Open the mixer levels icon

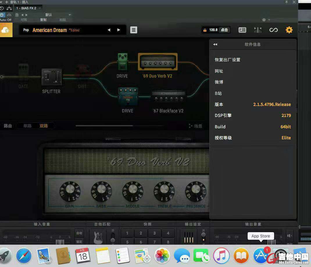point(258,30)
